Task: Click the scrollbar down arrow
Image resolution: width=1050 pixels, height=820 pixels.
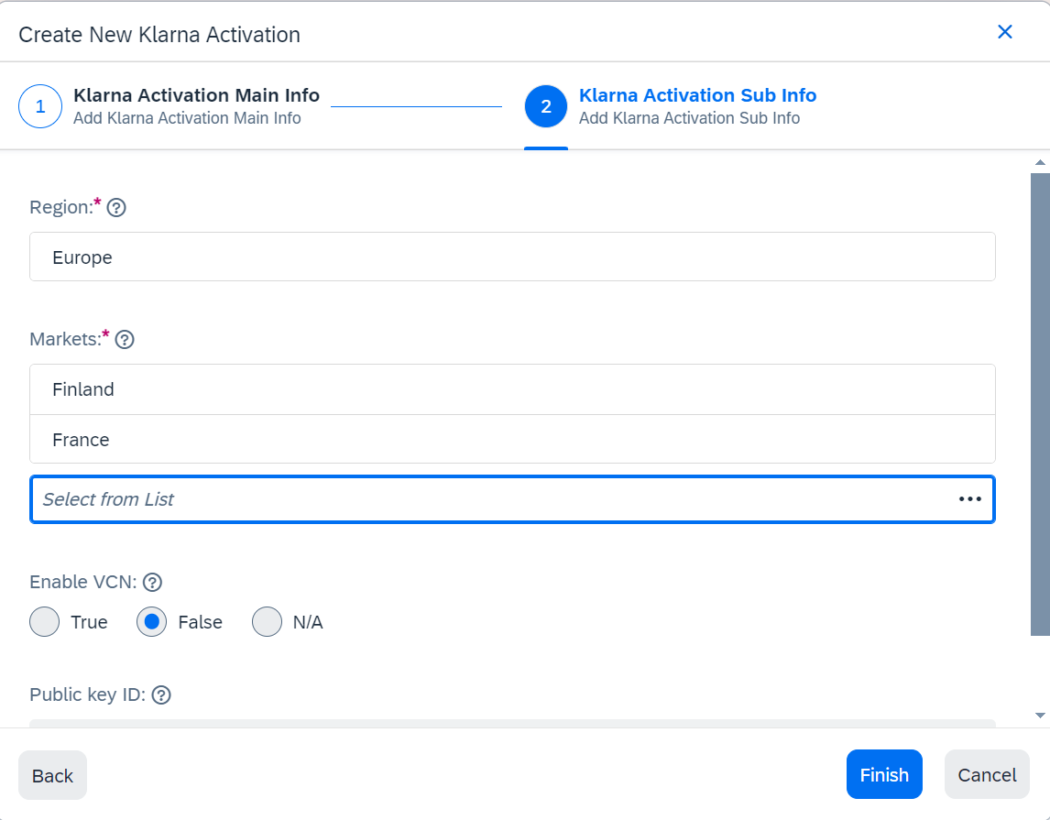Action: (1040, 716)
